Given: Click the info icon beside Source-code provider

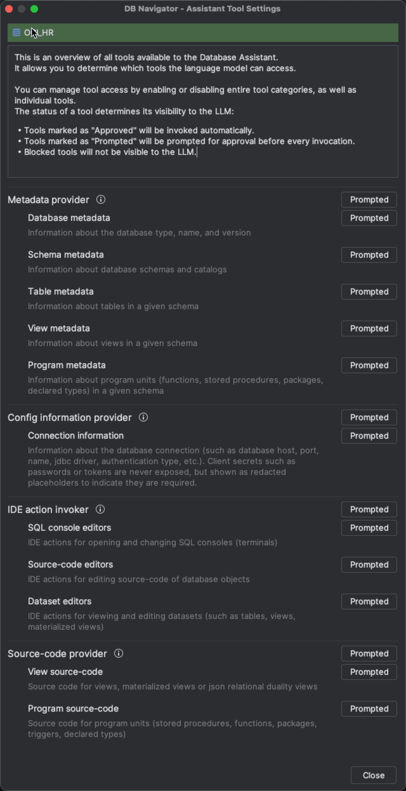Looking at the screenshot, I should (118, 654).
